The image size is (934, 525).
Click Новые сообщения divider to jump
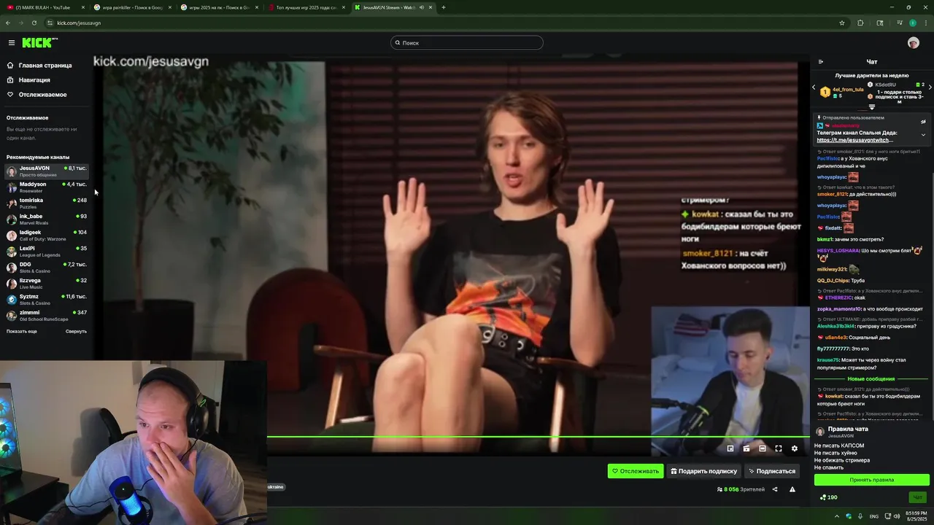point(871,379)
